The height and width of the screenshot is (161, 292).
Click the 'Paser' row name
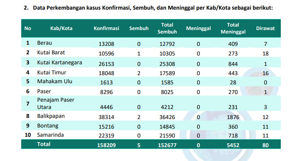coord(44,91)
